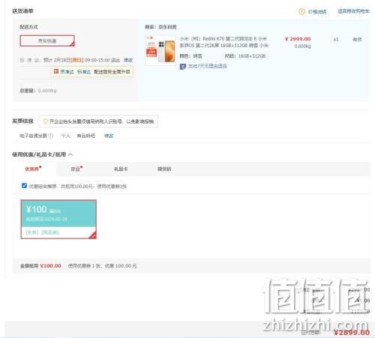Open the Redmi K70 product title link
375x338 pixels.
(x=223, y=42)
